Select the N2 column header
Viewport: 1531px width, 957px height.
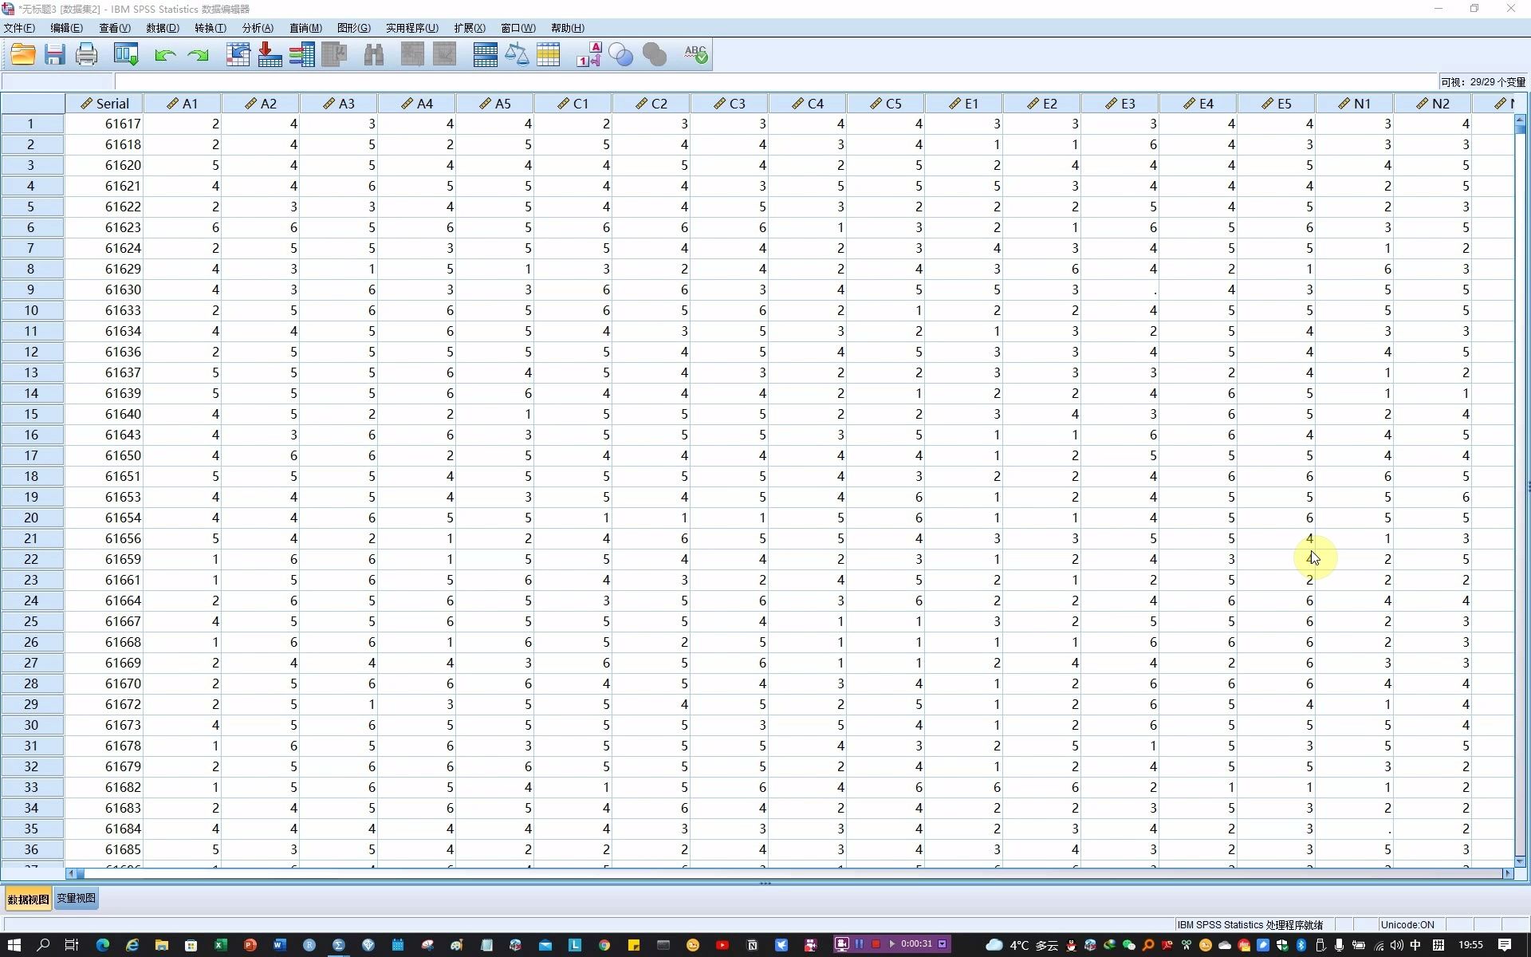(1433, 104)
